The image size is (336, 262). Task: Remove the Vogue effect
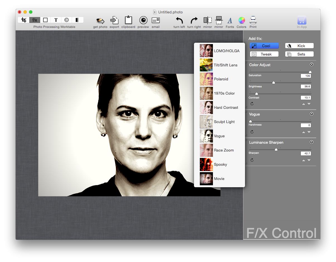pyautogui.click(x=312, y=114)
